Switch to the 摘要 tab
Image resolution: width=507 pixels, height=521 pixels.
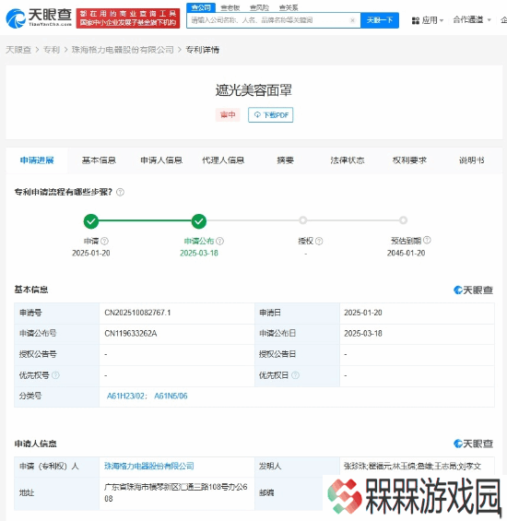coord(286,160)
